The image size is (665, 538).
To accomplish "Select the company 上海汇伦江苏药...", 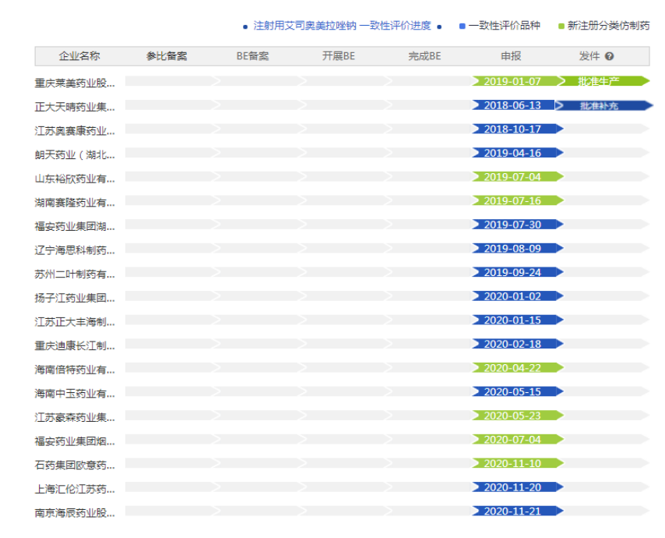I will click(x=75, y=489).
